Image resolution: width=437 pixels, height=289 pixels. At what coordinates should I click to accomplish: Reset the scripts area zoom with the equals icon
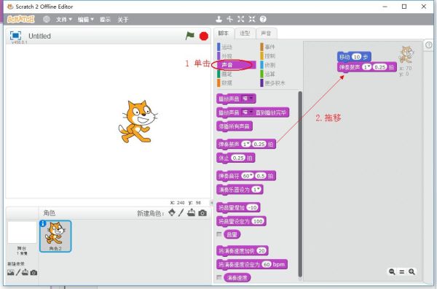tap(402, 271)
